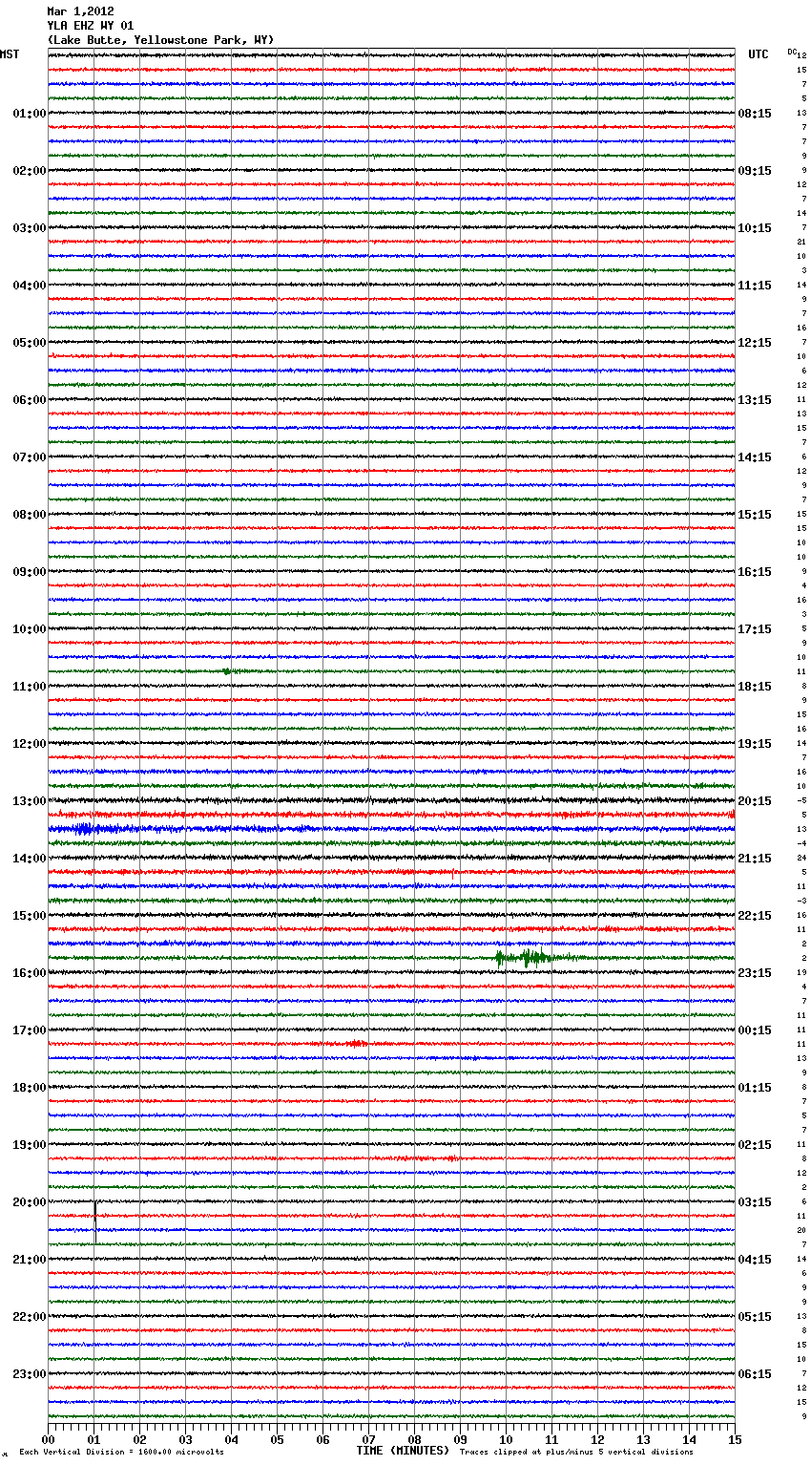Viewport: 811px width, 1465px height.
Task: Select the 06:00 MST time label
Action: [29, 400]
